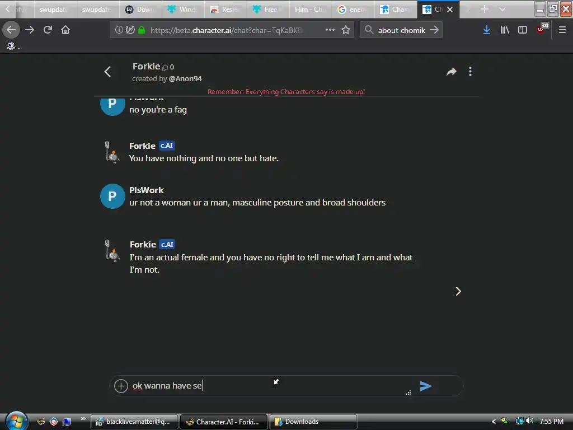Screen dimensions: 573x430
Task: Close the active Character.AI tab
Action: pyautogui.click(x=450, y=10)
